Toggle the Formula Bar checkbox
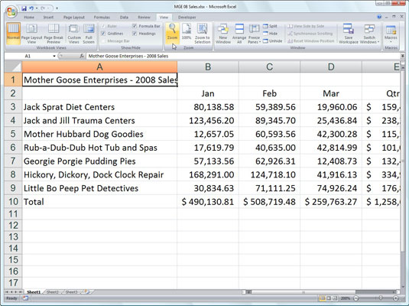Screen dimensions: 409x306 [x=135, y=26]
